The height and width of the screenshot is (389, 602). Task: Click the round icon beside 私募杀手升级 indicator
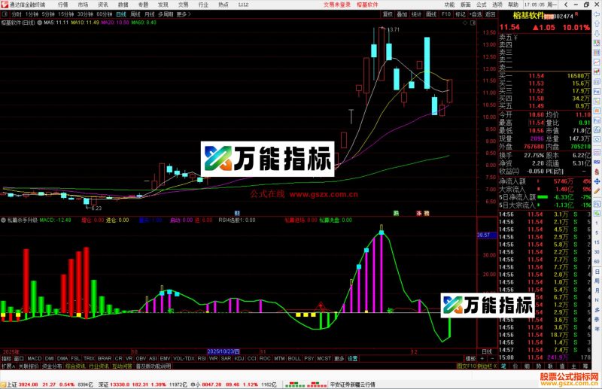click(4, 220)
